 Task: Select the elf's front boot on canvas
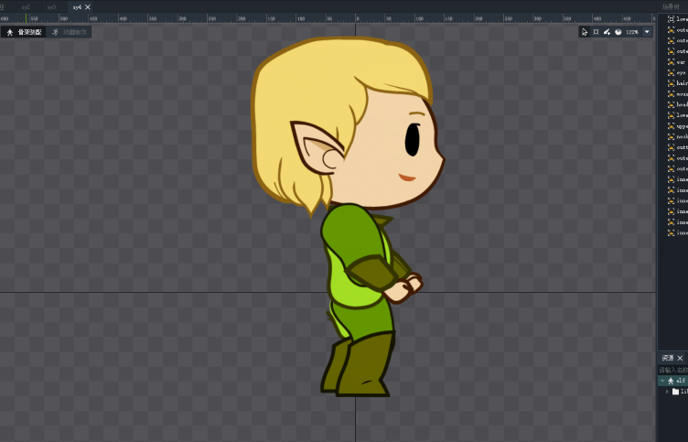364,364
